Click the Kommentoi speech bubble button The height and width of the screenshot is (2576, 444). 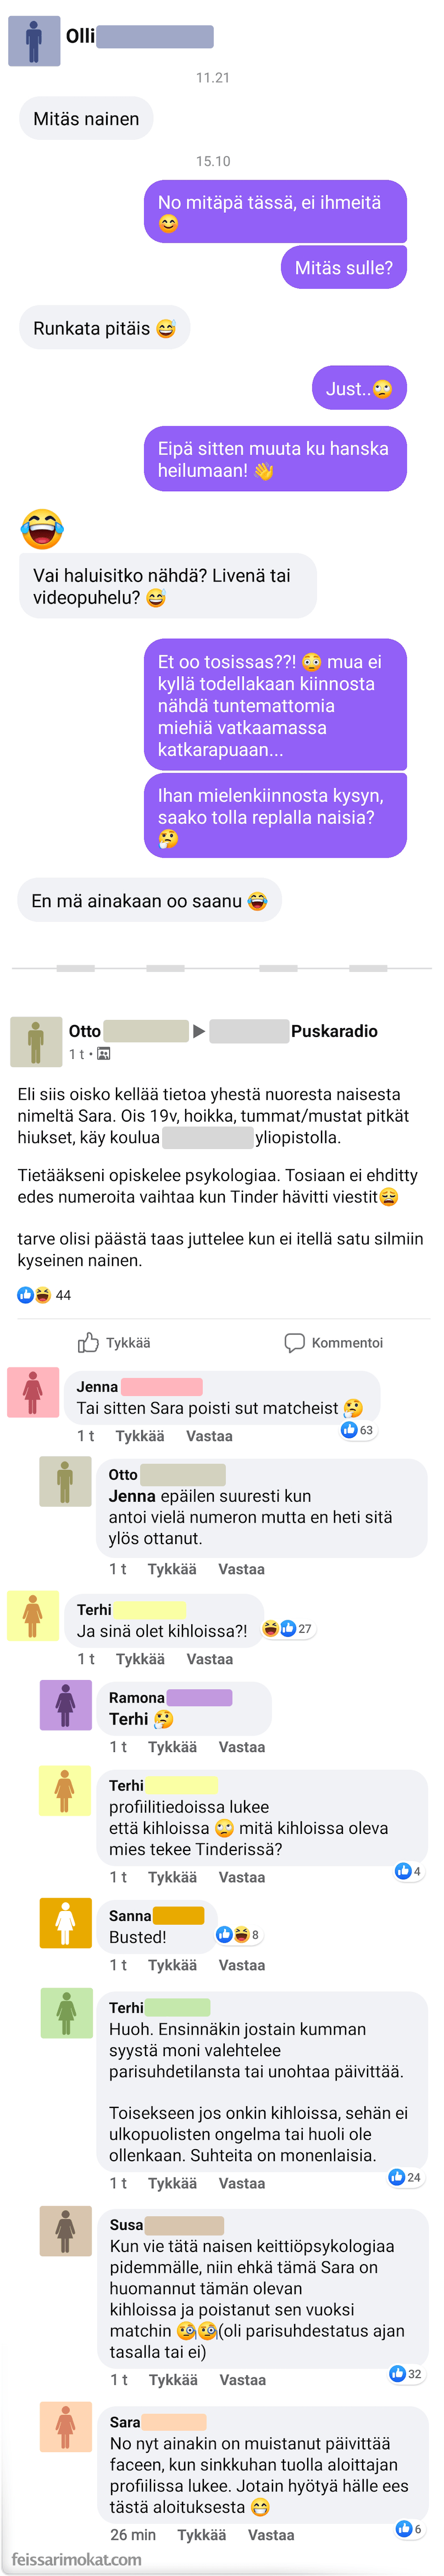333,1343
